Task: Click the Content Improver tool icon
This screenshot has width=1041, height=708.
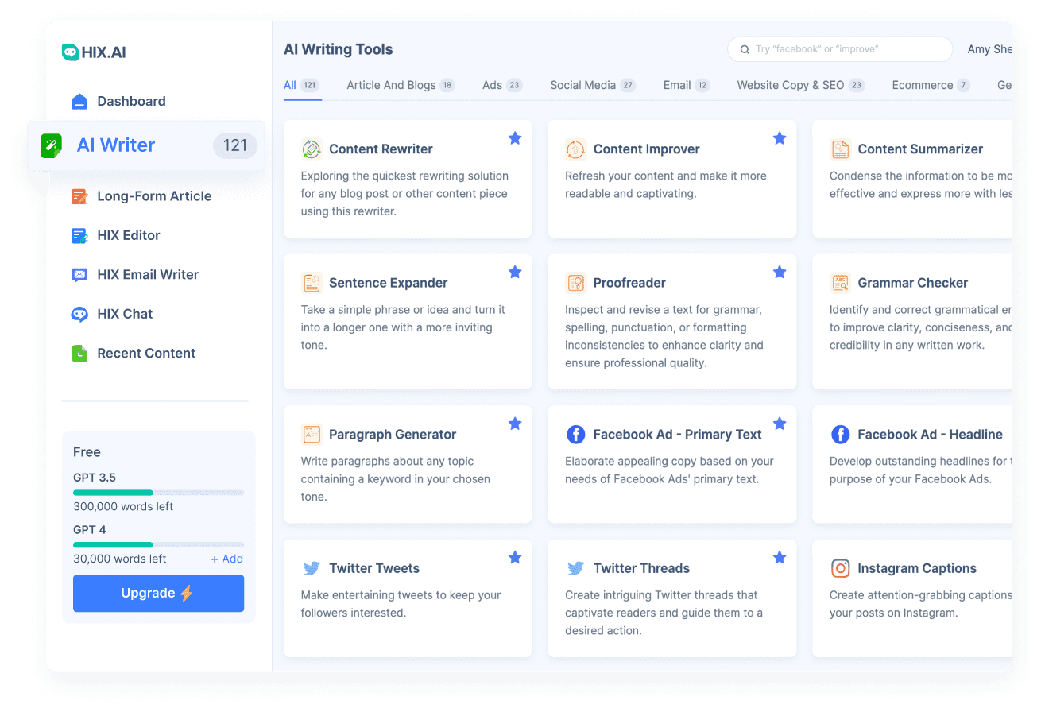Action: click(x=575, y=149)
